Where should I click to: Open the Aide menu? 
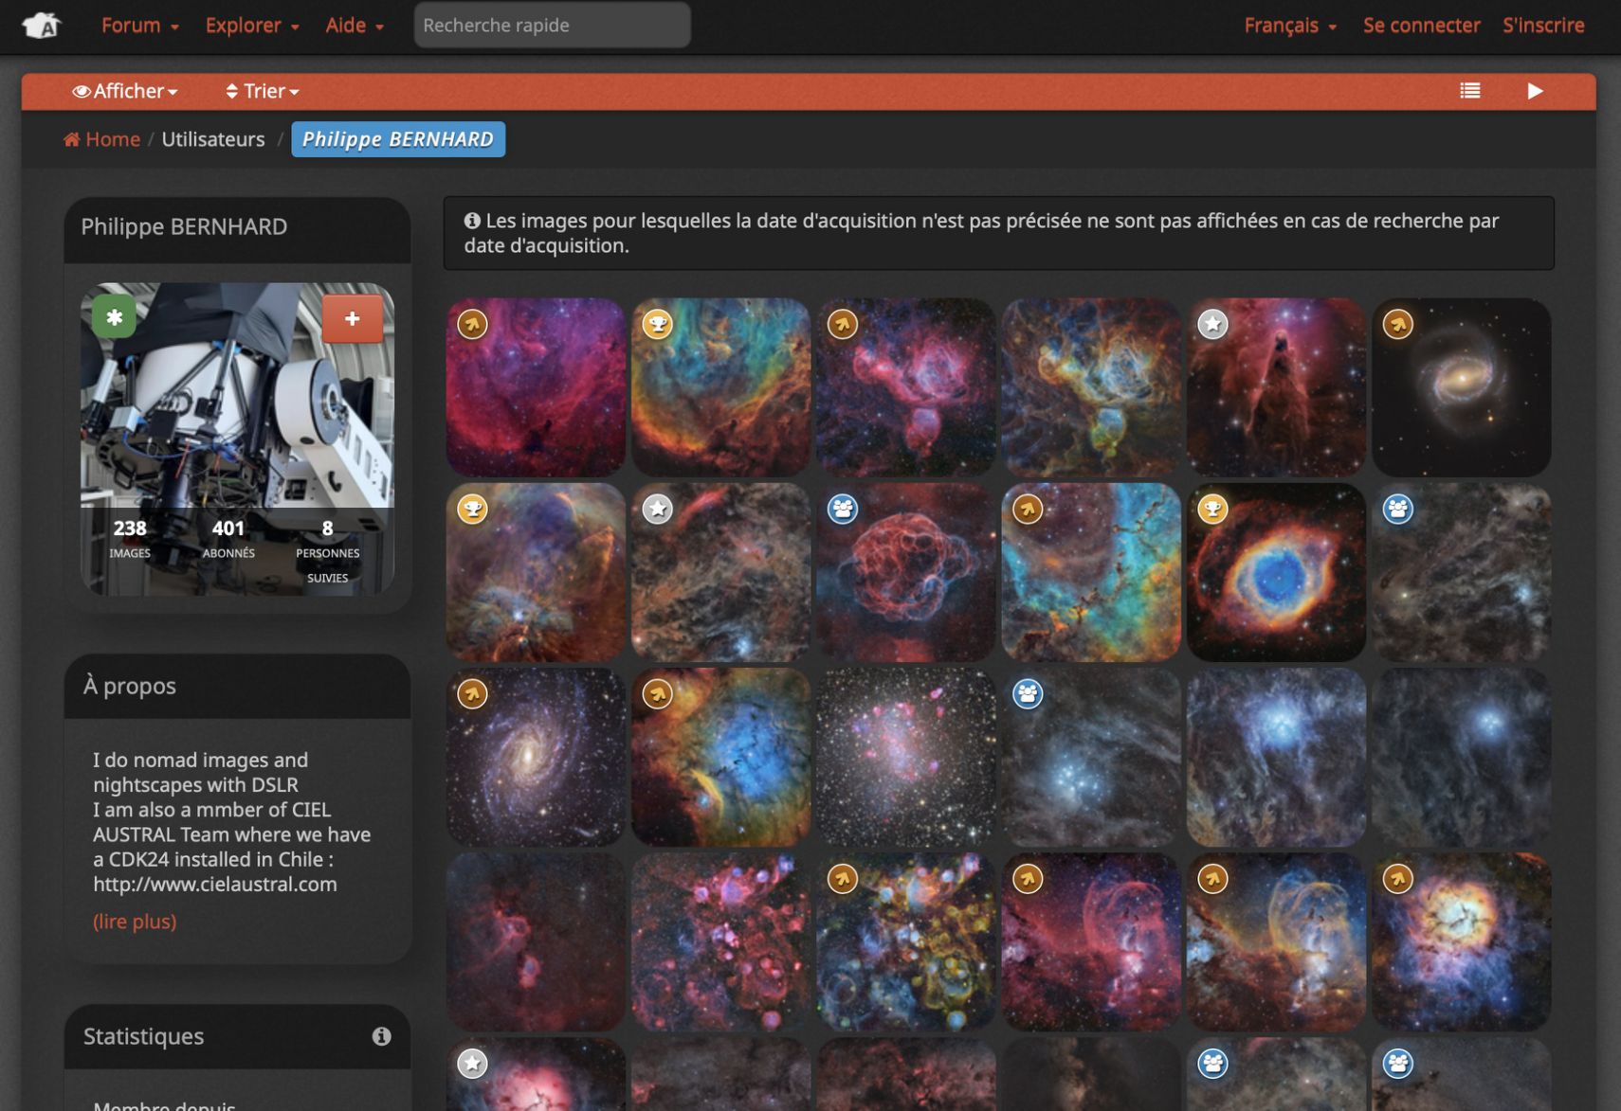coord(355,26)
